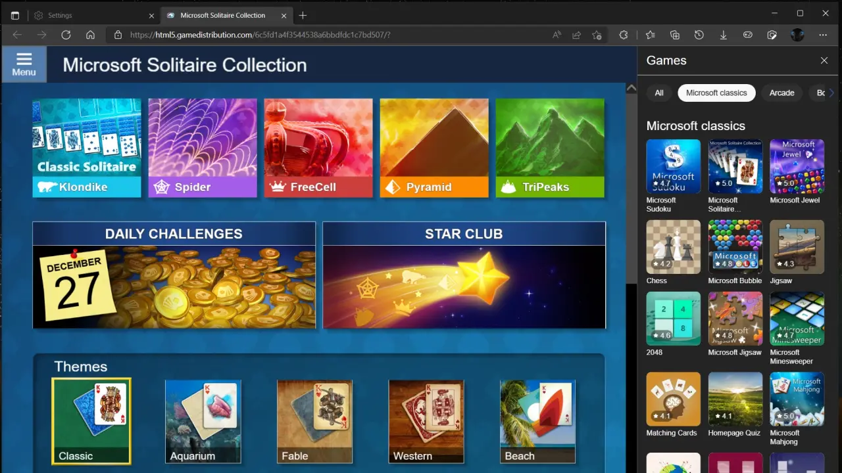Select the Arcade category filter
The width and height of the screenshot is (842, 473).
coord(781,93)
